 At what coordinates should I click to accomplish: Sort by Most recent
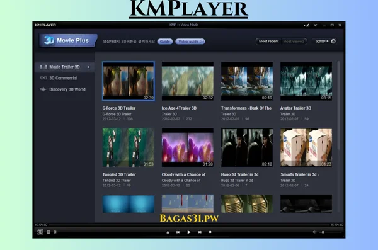pos(268,41)
